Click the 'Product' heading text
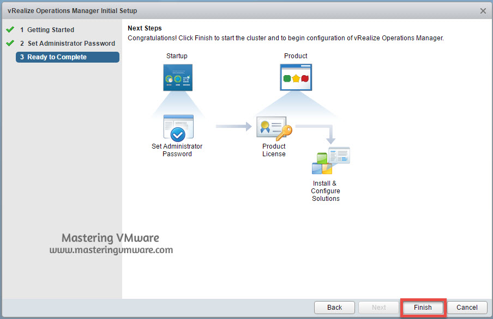 pos(296,56)
